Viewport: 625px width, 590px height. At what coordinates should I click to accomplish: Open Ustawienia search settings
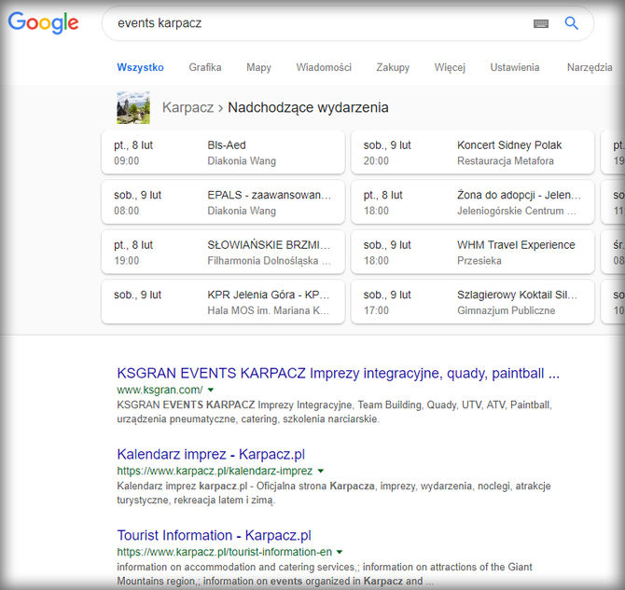click(515, 67)
